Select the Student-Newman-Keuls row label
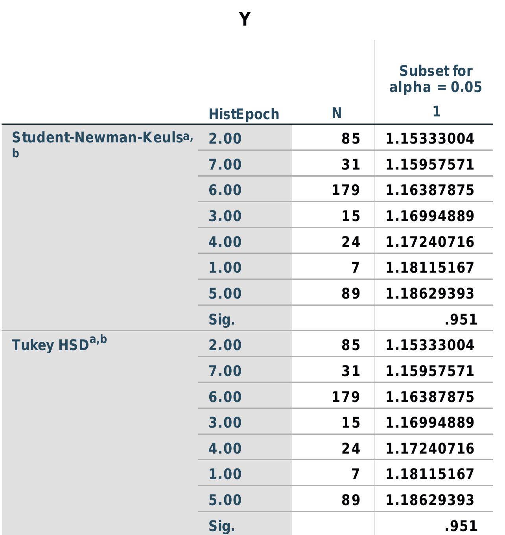 (98, 138)
